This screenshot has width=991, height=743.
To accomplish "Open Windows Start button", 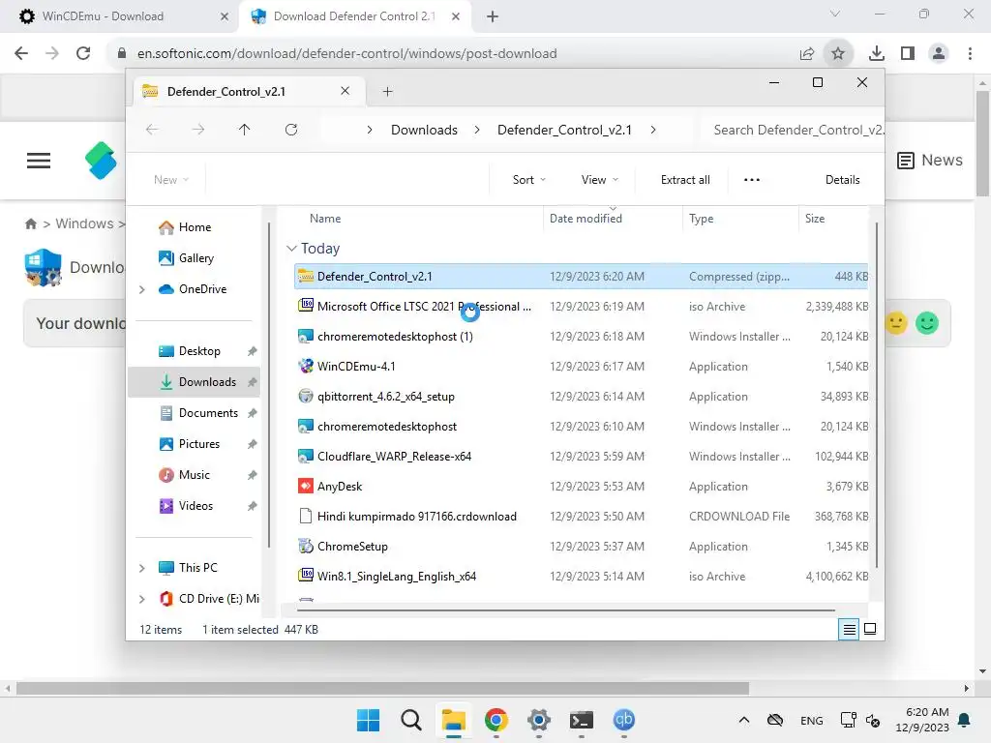I will click(368, 720).
